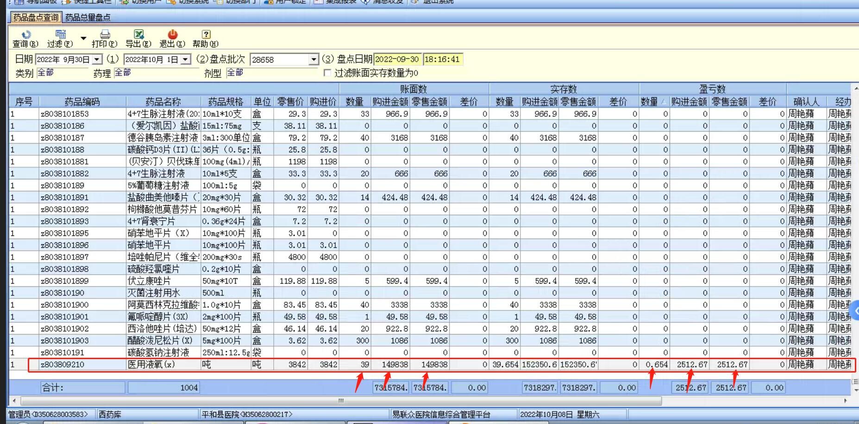
Task: Open the start date dropdown showing 2022年 9月30日
Action: click(97, 60)
